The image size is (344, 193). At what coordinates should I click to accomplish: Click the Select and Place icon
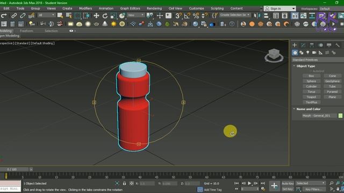tap(122, 16)
